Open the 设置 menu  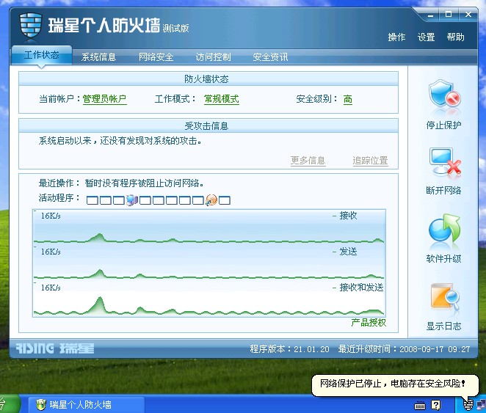point(427,37)
